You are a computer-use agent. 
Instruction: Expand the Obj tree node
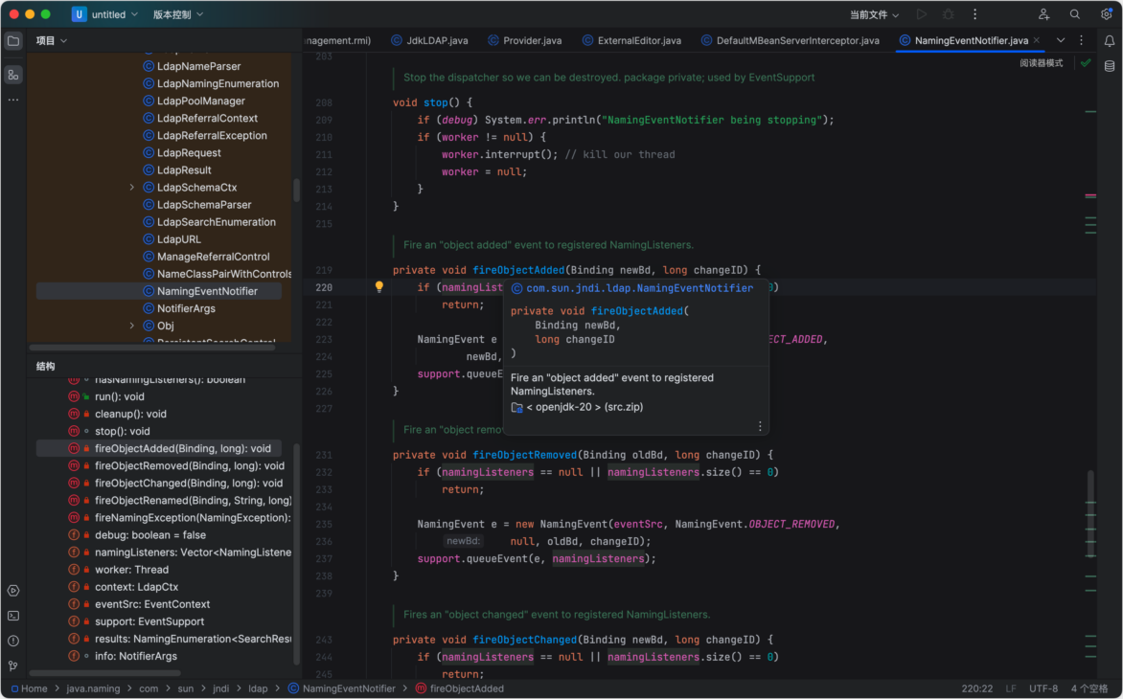click(x=132, y=326)
